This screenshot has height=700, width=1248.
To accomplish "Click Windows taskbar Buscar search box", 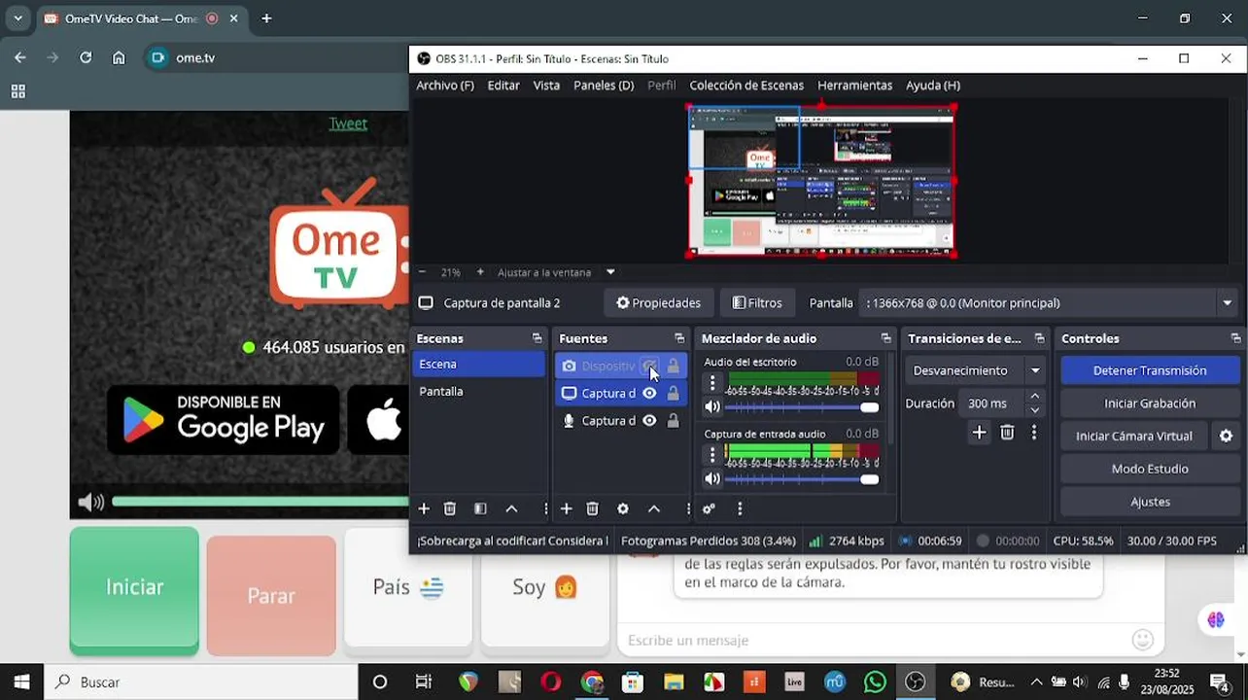I will click(x=201, y=682).
